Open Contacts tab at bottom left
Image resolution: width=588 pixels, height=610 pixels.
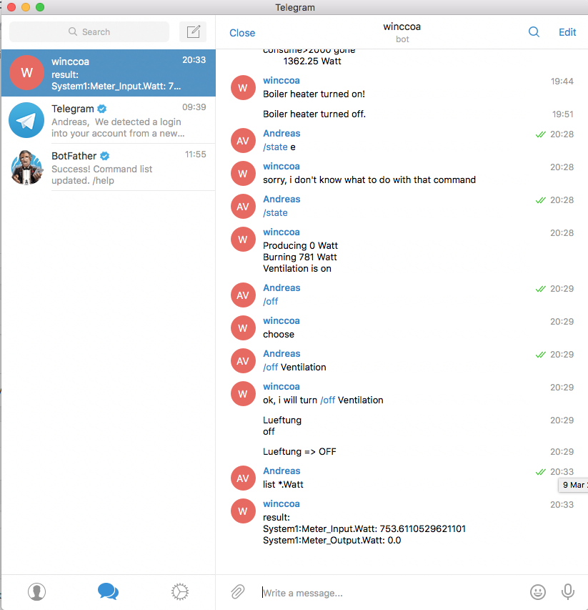37,591
